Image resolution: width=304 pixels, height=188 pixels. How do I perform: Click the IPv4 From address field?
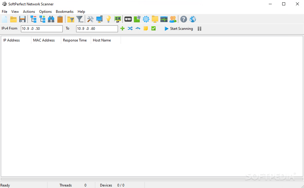pos(42,29)
